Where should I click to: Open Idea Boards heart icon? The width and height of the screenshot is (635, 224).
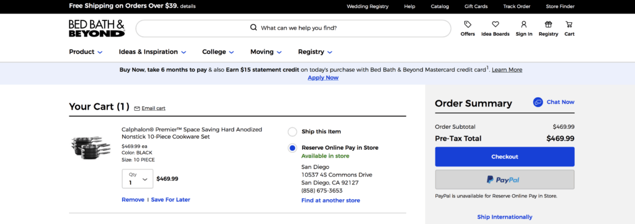click(495, 24)
